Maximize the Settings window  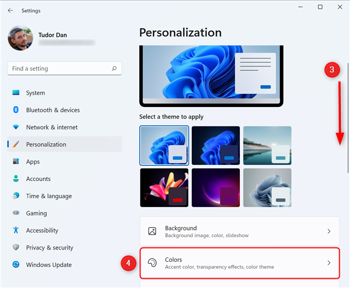click(x=320, y=7)
